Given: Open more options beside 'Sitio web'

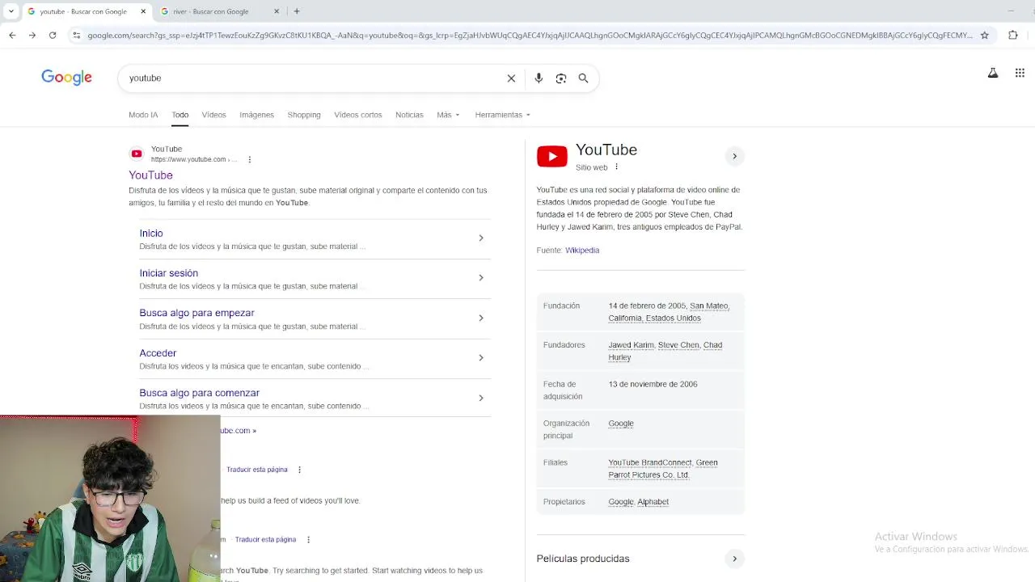Looking at the screenshot, I should coord(616,167).
